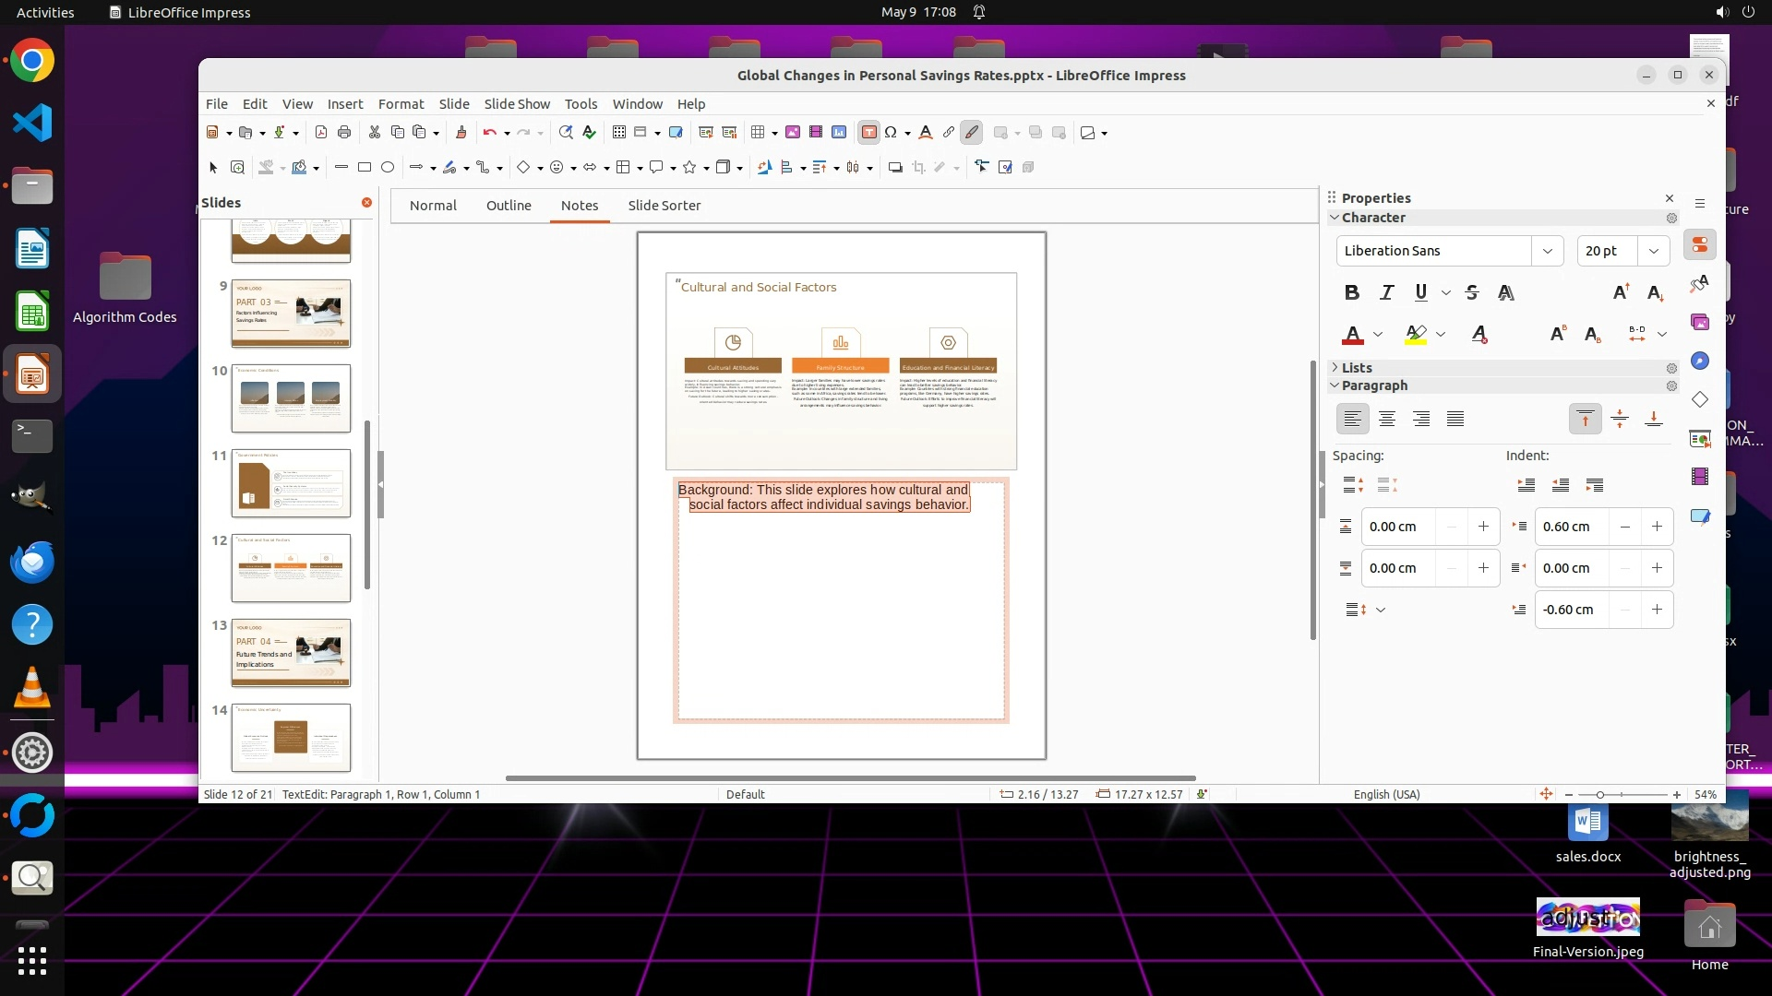Select the Ellipse shape tool

(388, 167)
